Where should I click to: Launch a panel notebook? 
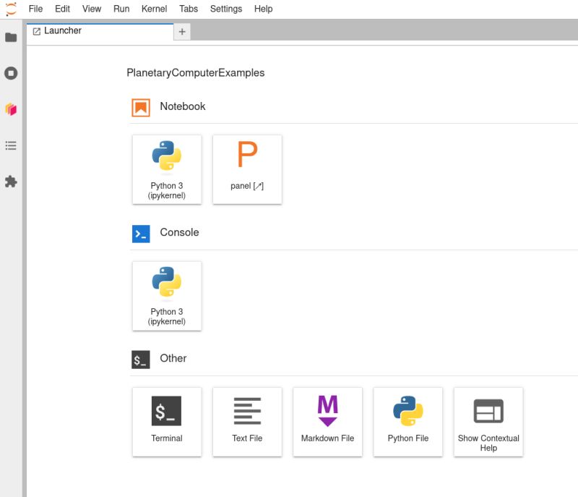(x=247, y=169)
